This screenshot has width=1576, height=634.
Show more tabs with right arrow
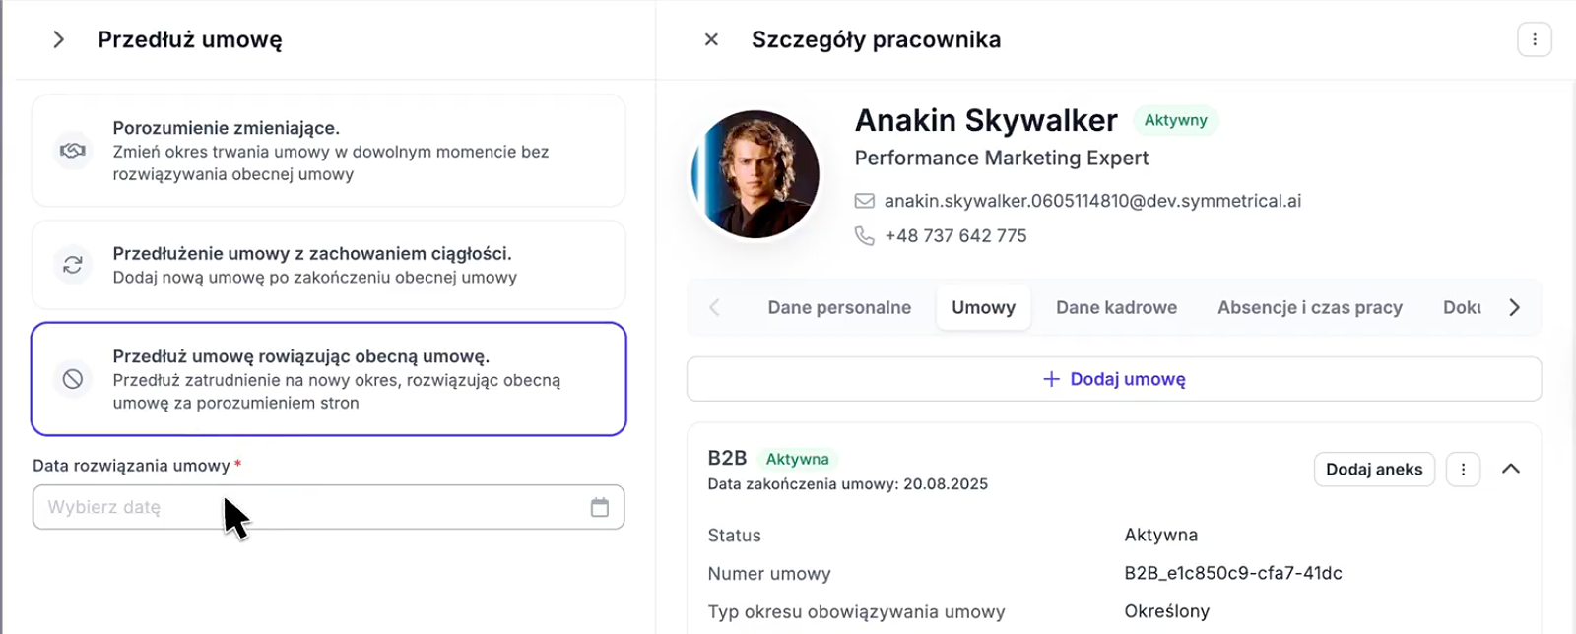click(1514, 308)
